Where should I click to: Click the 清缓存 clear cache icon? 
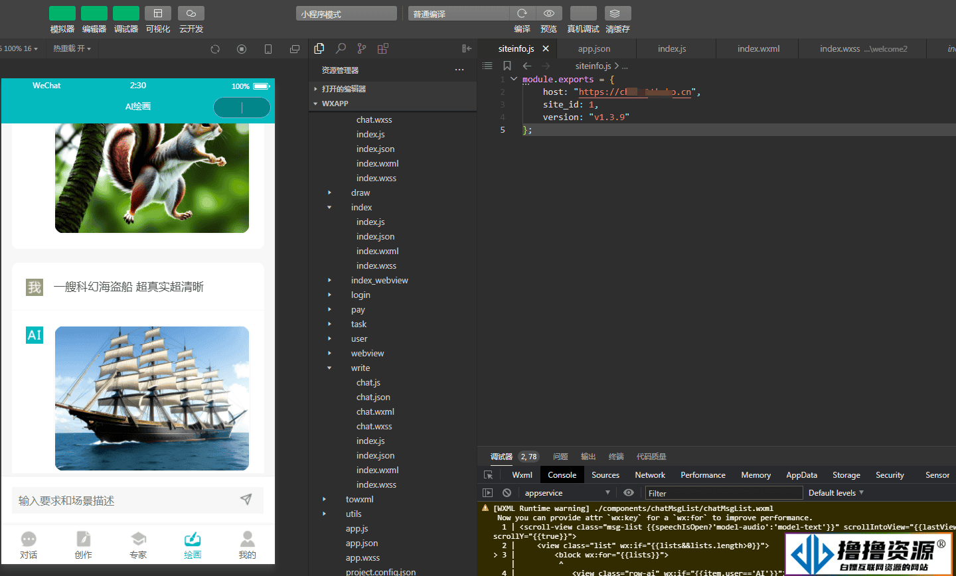617,13
